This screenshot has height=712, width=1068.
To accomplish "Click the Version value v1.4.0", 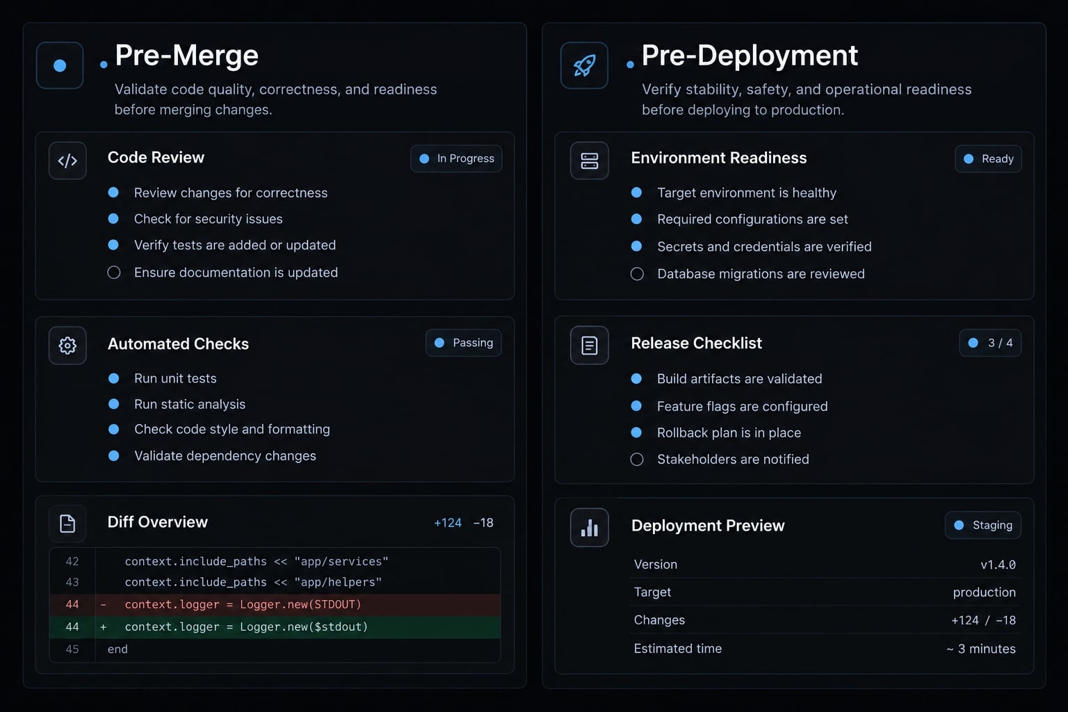I will [998, 565].
